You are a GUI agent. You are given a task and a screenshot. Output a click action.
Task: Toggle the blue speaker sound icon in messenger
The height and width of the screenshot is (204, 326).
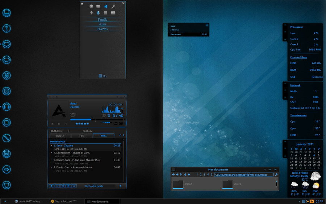tap(106, 7)
